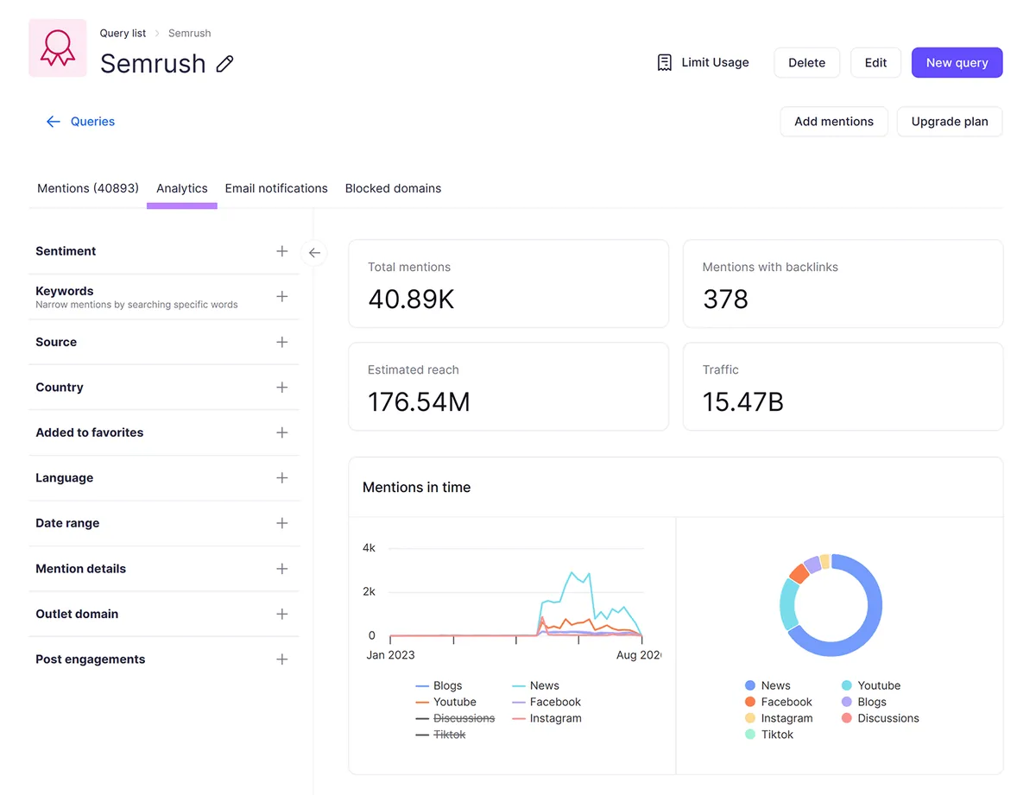The image size is (1036, 795).
Task: Expand the Post engagements filter
Action: [x=281, y=659]
